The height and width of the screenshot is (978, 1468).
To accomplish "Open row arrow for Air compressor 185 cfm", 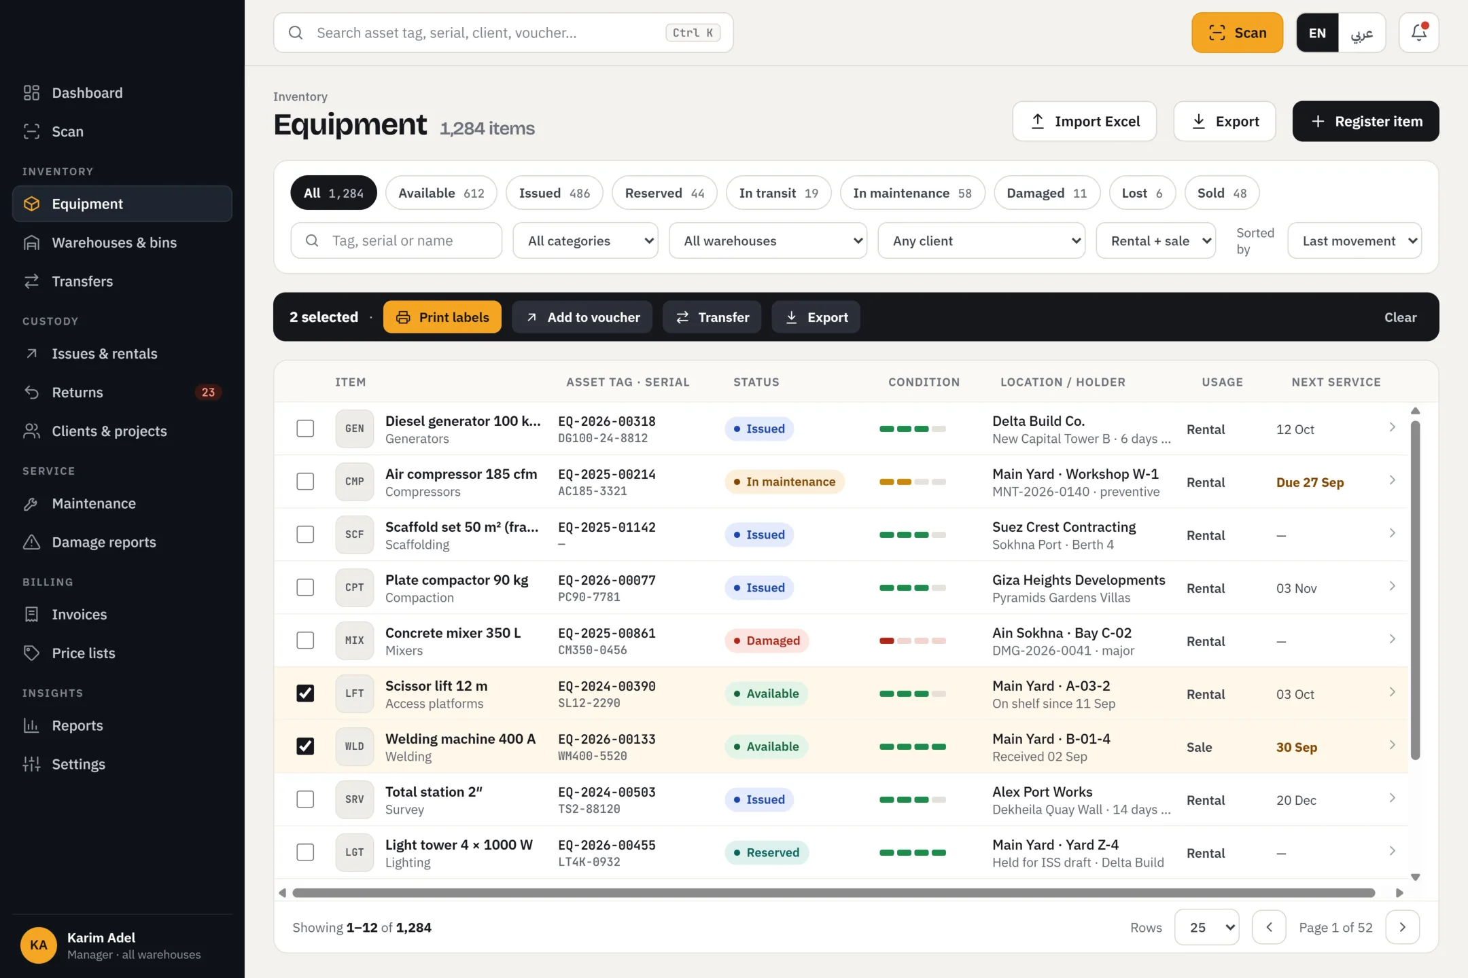I will click(x=1392, y=480).
